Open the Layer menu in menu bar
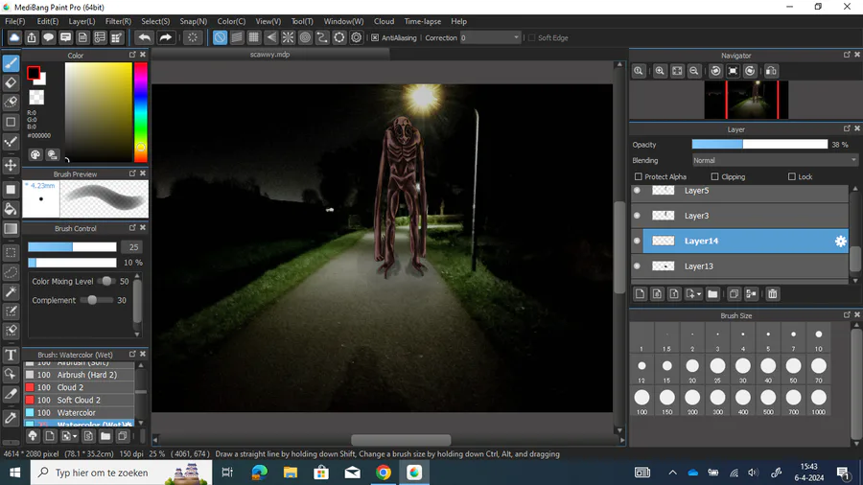This screenshot has width=863, height=485. (82, 21)
